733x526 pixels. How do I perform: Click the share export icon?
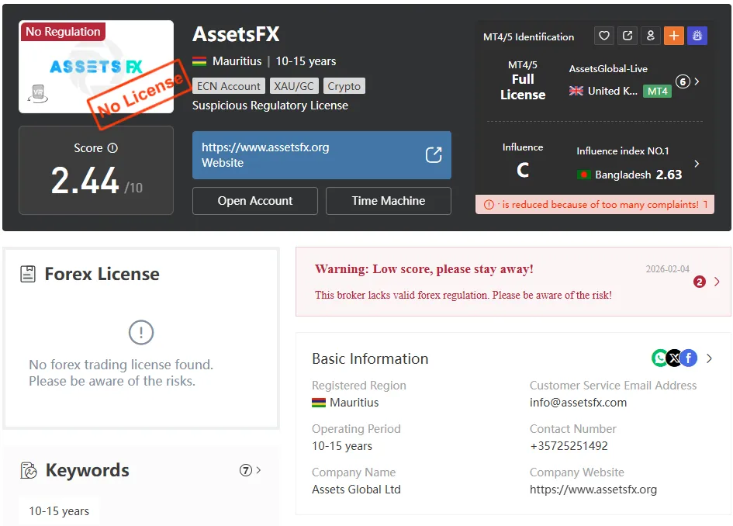[x=628, y=36]
